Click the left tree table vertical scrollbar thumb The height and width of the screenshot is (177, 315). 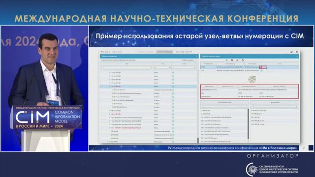198,140
